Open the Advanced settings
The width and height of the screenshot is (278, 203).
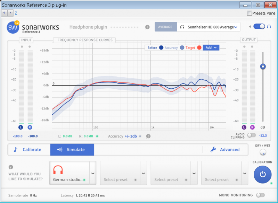(225, 150)
